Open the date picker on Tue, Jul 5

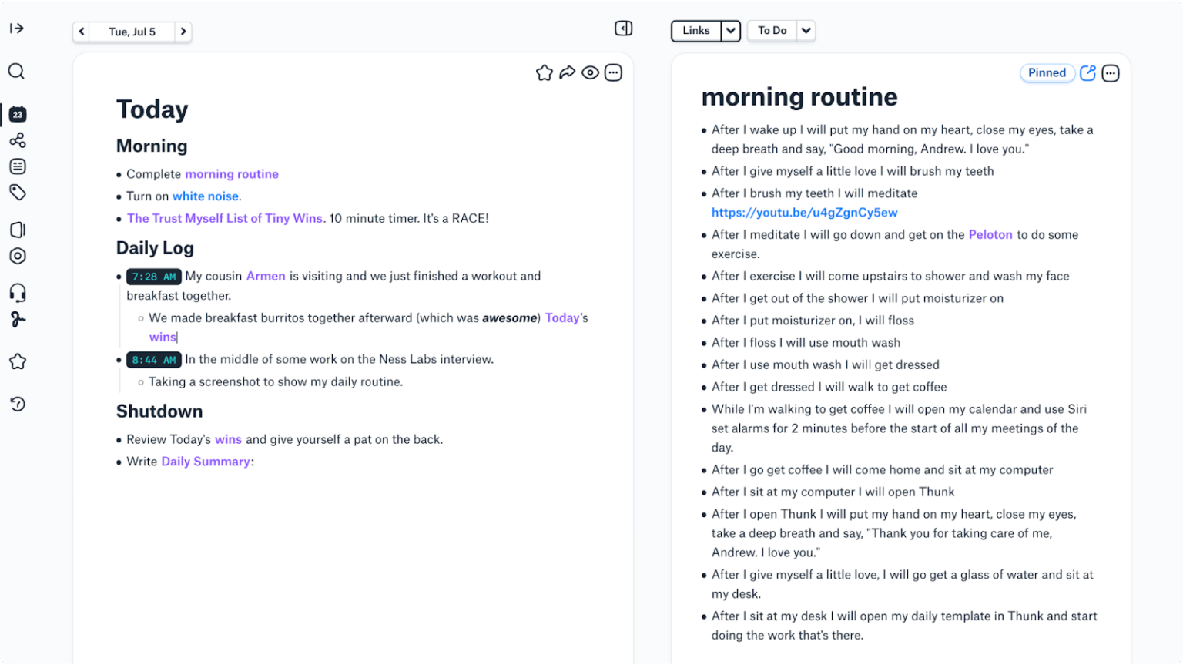[132, 32]
